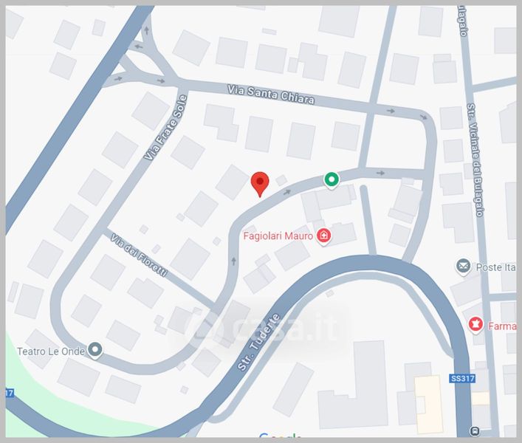Viewport: 522px width, 443px height.
Task: Click the Str. Tuderte road label
Action: tap(258, 342)
